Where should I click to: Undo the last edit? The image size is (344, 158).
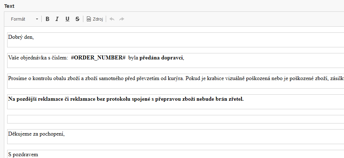[x=112, y=19]
